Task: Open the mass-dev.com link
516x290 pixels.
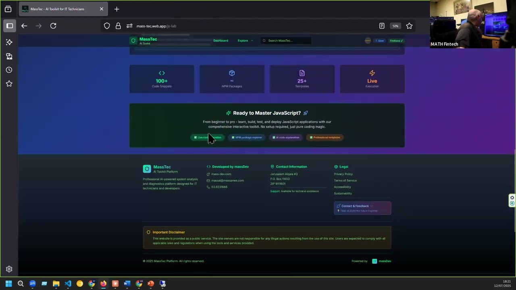Action: 221,174
